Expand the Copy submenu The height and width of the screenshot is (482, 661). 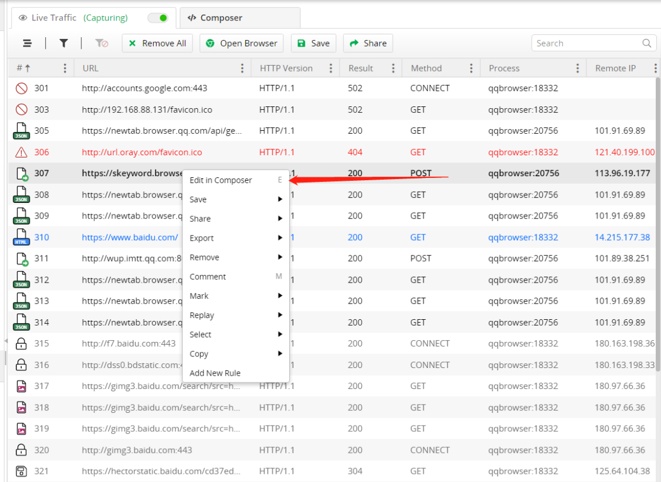(236, 354)
